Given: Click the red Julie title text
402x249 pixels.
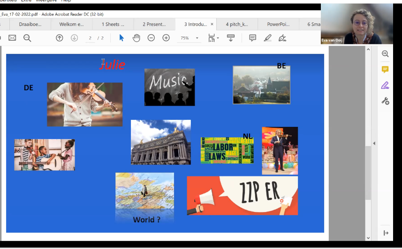Looking at the screenshot, I should coord(112,65).
